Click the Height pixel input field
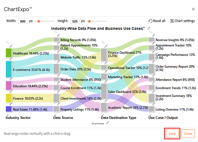This screenshot has height=142, width=198. (75, 21)
